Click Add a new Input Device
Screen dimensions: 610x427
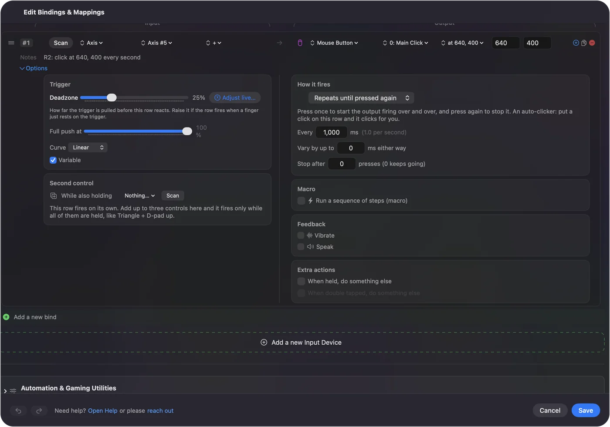pyautogui.click(x=301, y=343)
